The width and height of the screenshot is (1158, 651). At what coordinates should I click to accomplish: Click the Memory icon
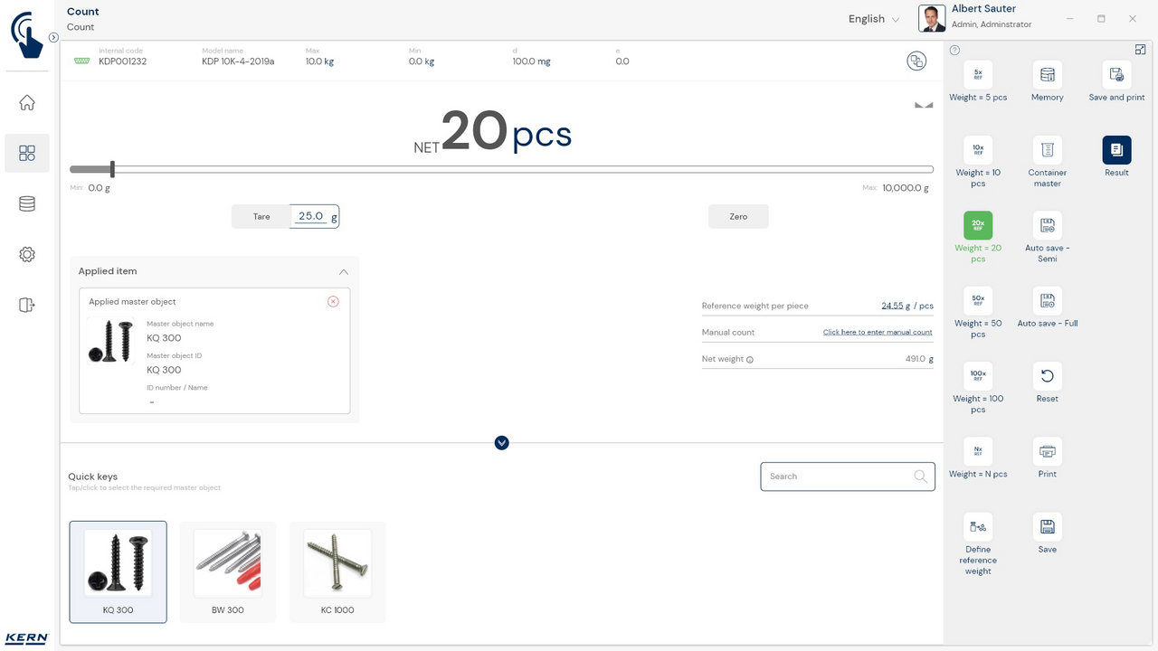pos(1047,75)
